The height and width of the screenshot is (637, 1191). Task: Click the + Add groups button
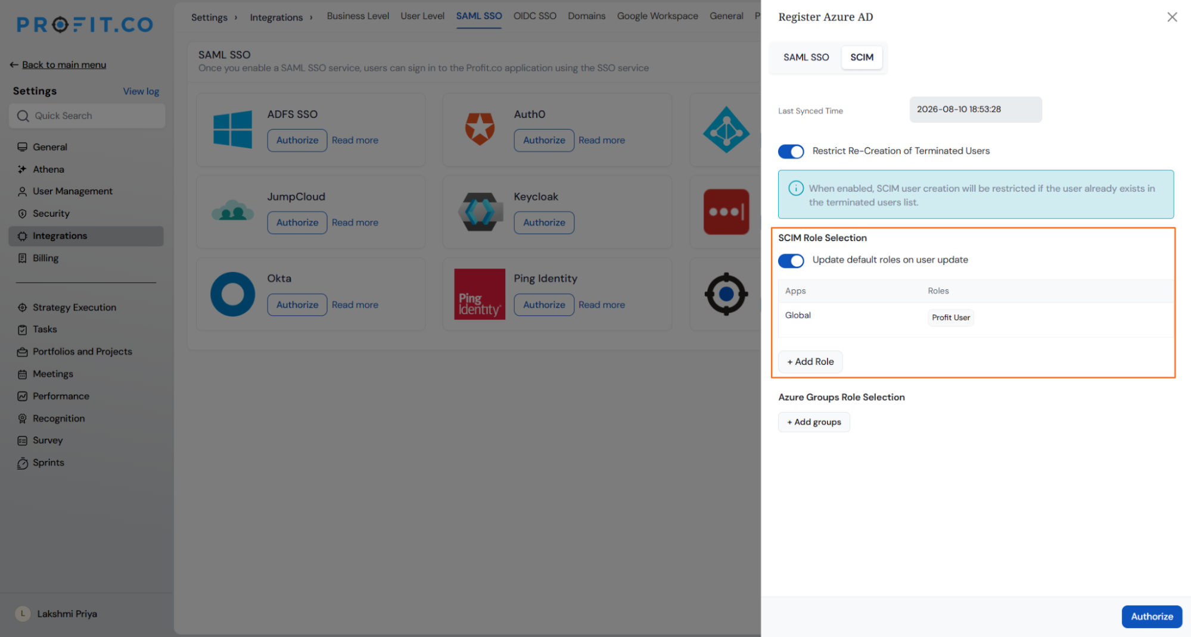coord(814,422)
